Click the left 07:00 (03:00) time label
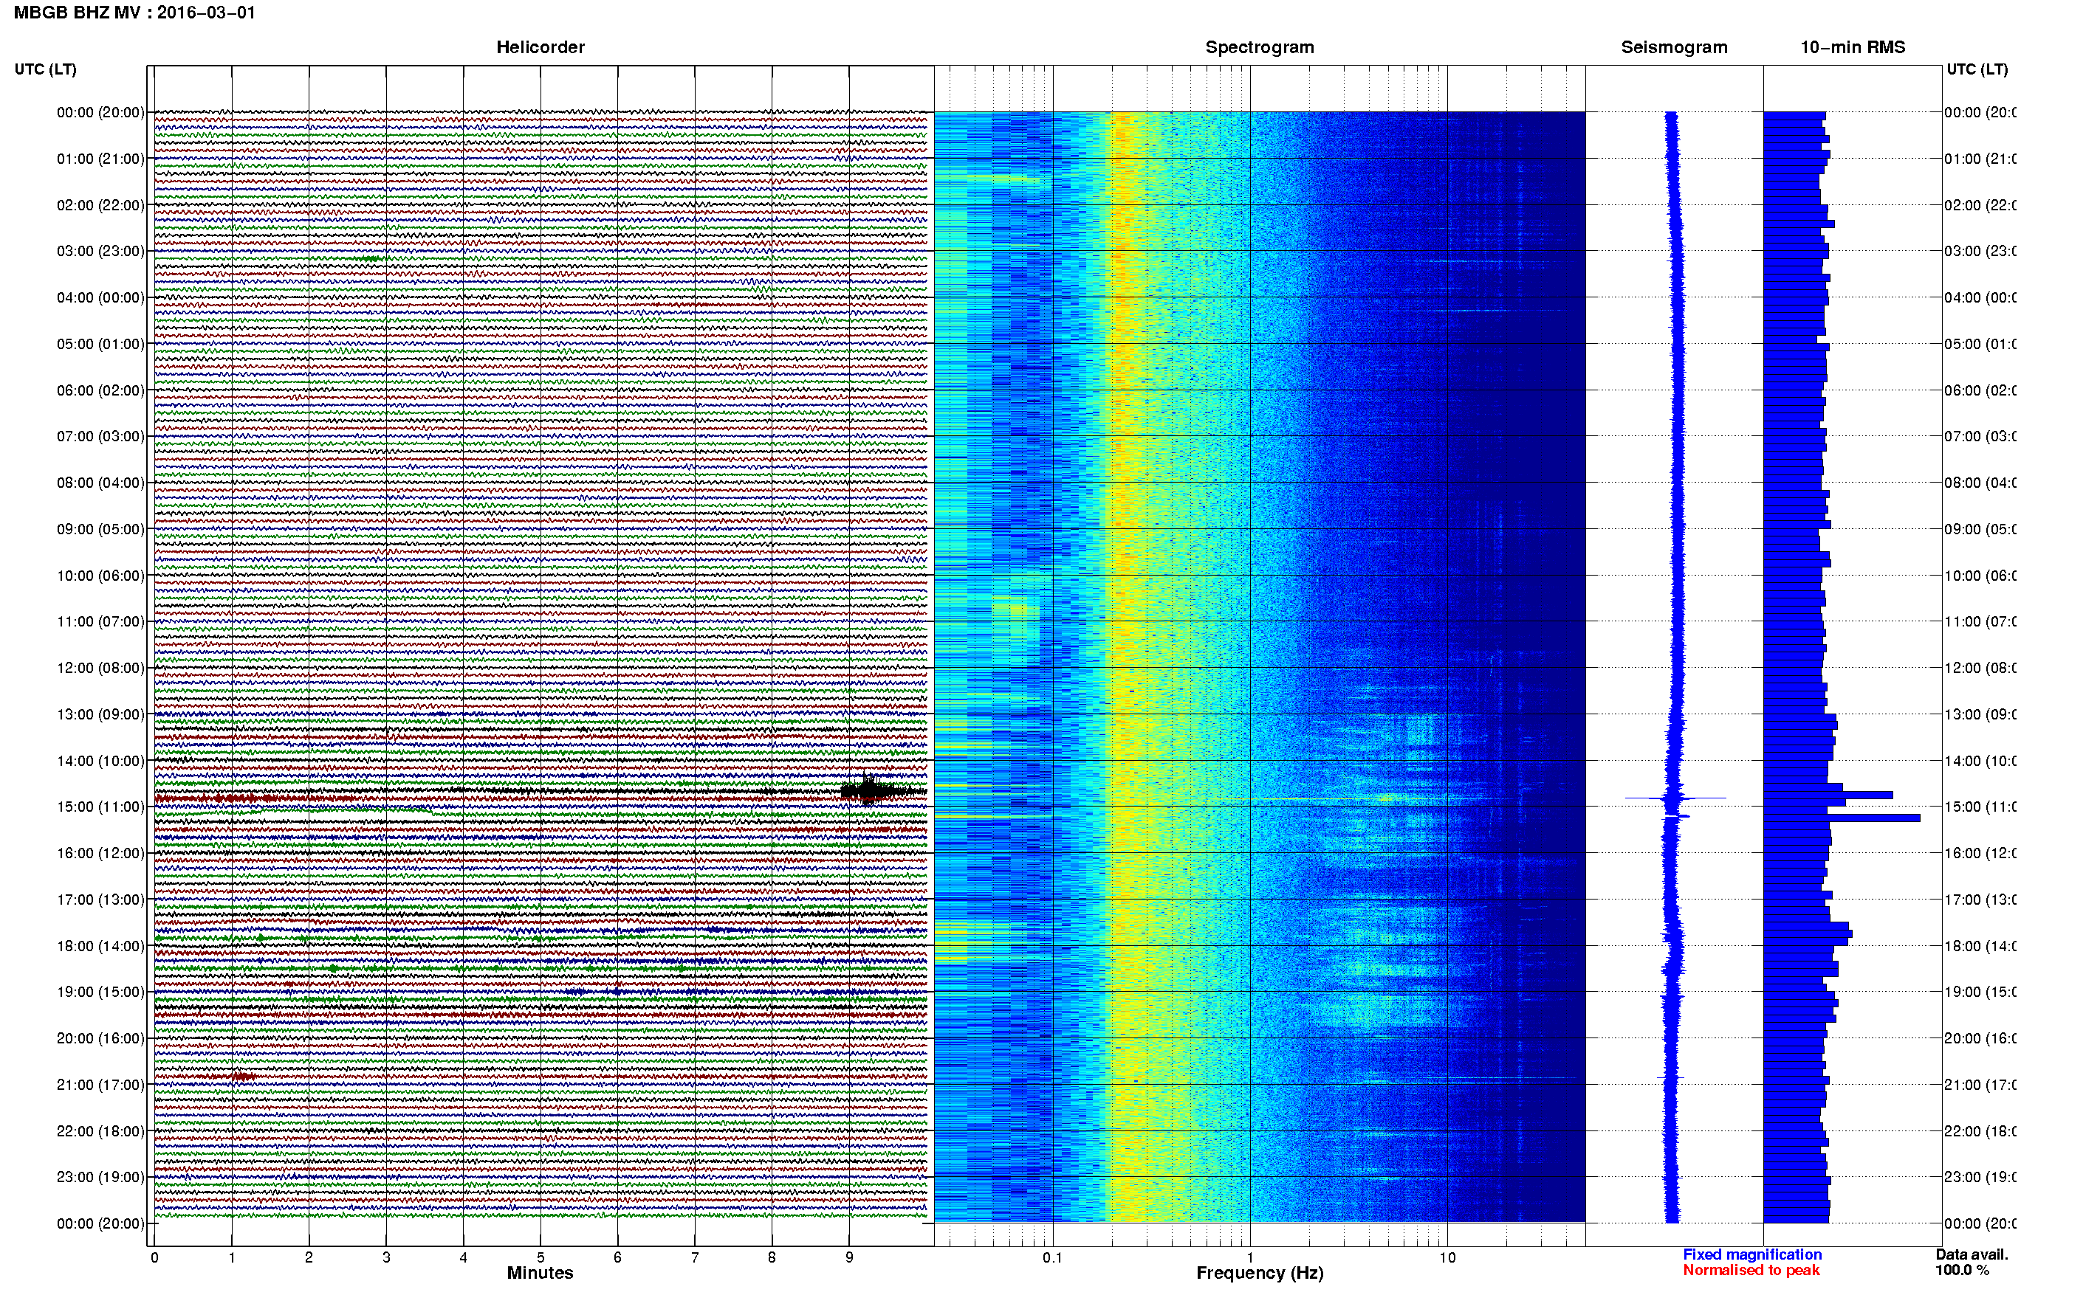 [x=100, y=435]
